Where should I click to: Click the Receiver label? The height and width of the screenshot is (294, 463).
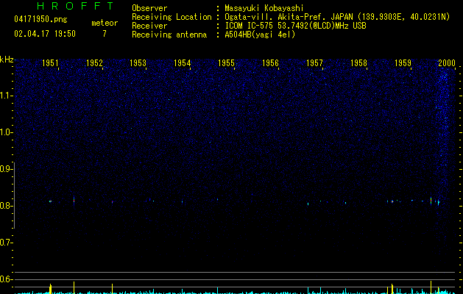pos(149,26)
